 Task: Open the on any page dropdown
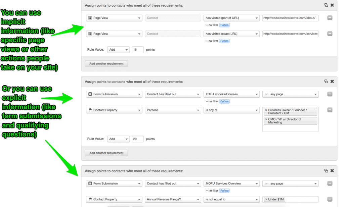tap(290, 94)
